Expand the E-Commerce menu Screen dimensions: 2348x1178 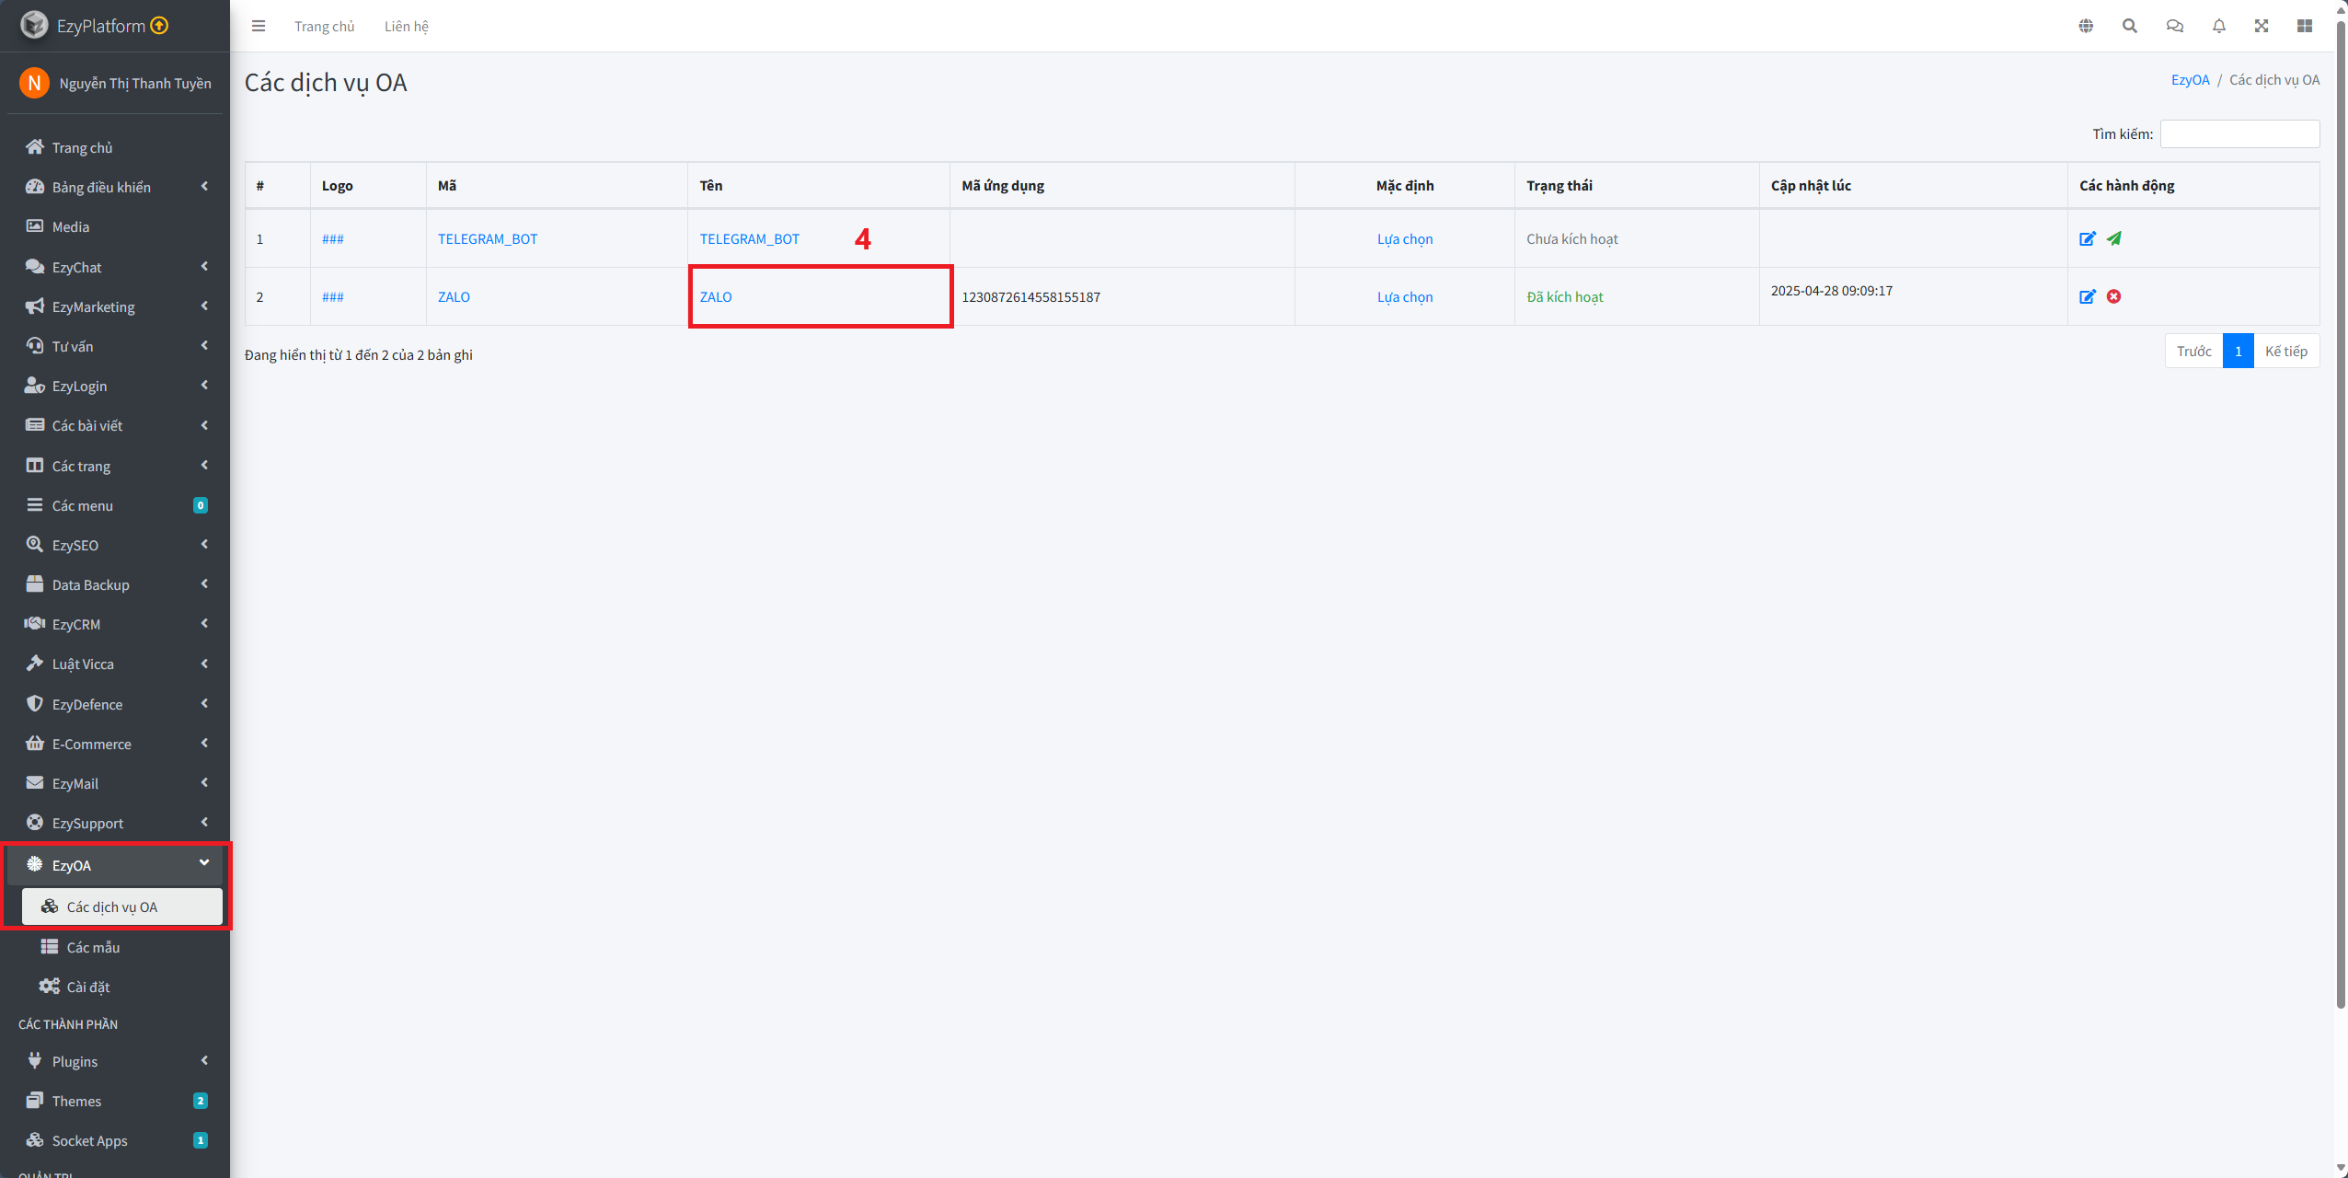coord(115,744)
